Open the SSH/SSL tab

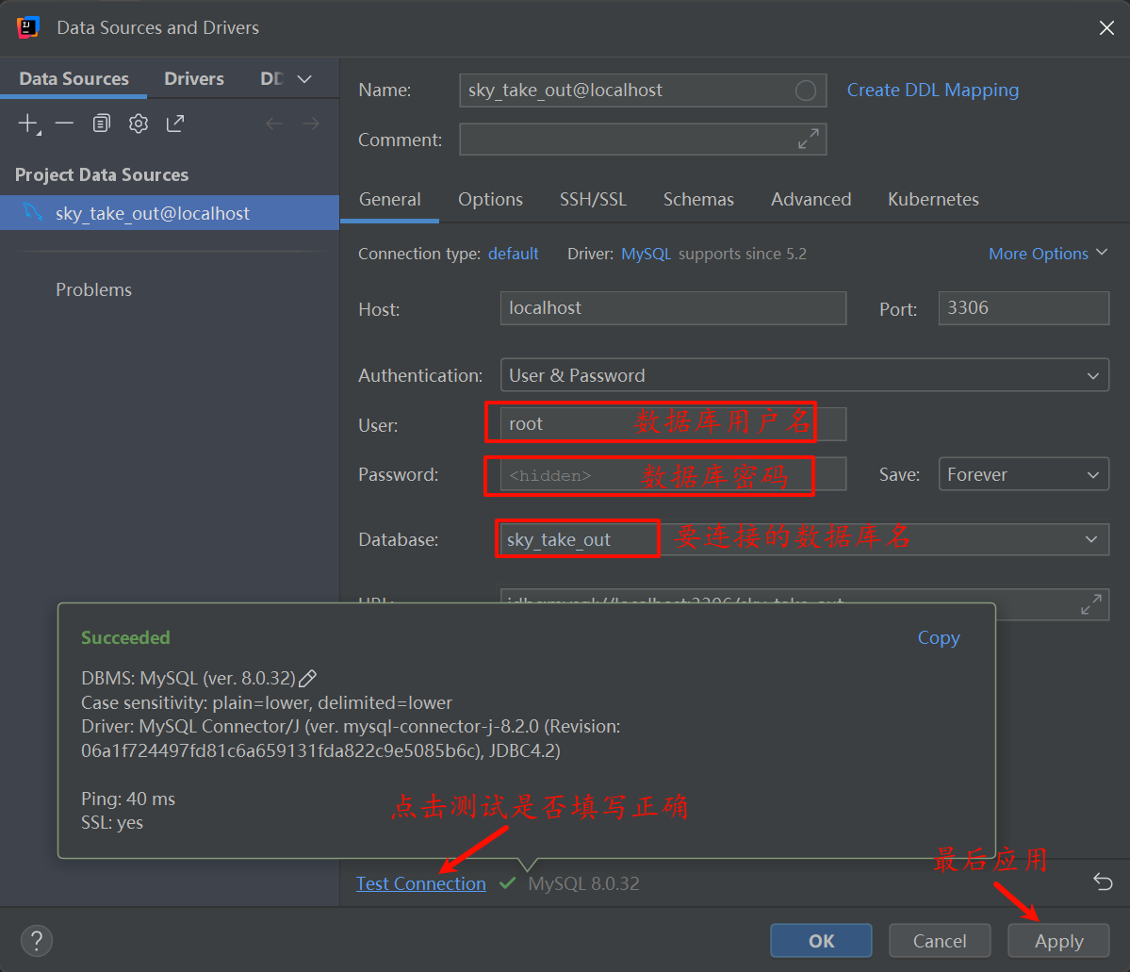coord(593,199)
